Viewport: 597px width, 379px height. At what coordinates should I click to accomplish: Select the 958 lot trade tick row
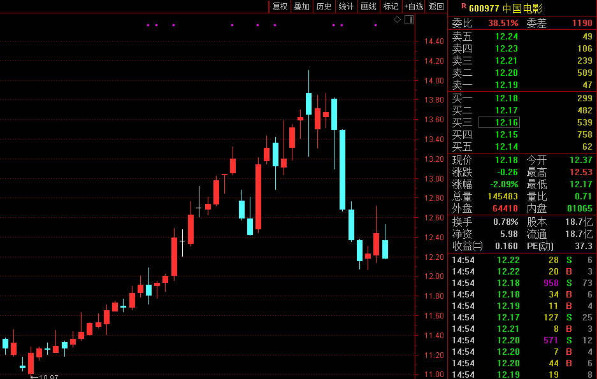pos(522,283)
